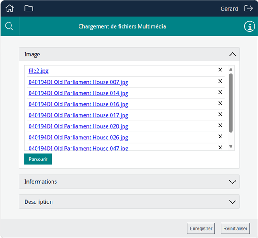Click the Parcourir browse button
This screenshot has height=238, width=258.
click(38, 159)
